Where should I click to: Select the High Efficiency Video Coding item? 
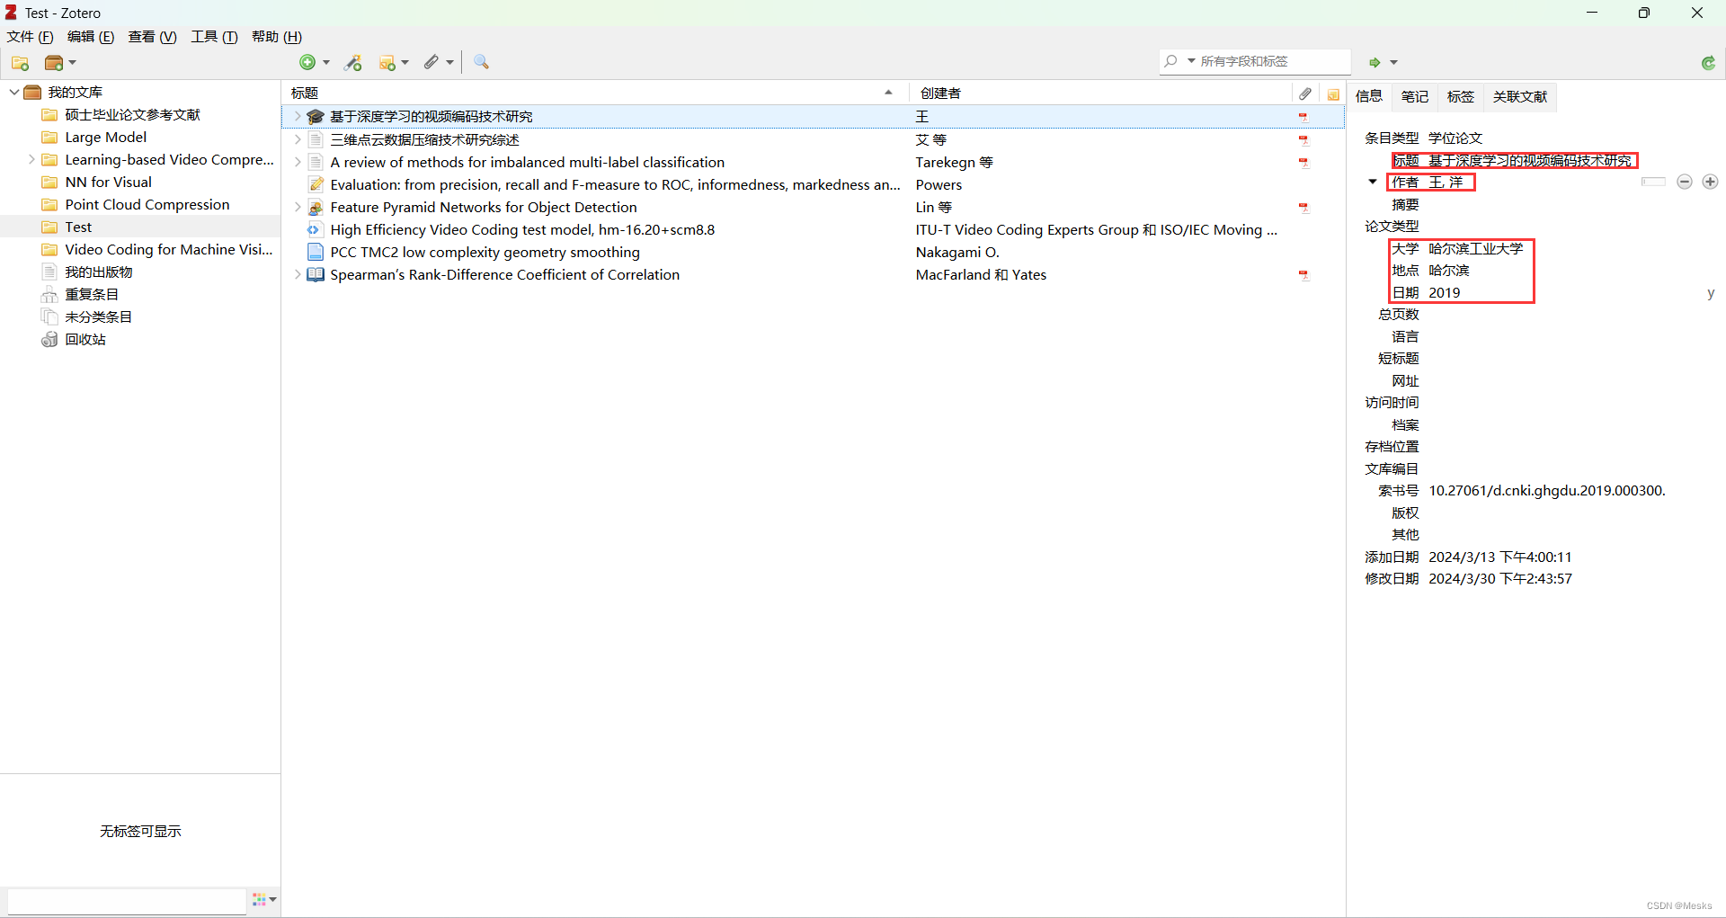coord(522,230)
